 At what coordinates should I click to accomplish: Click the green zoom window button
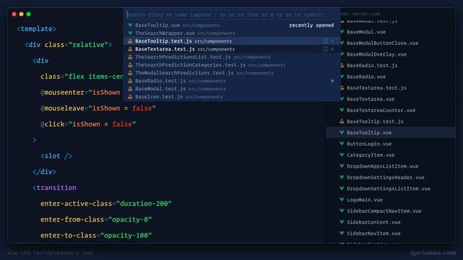pyautogui.click(x=29, y=14)
